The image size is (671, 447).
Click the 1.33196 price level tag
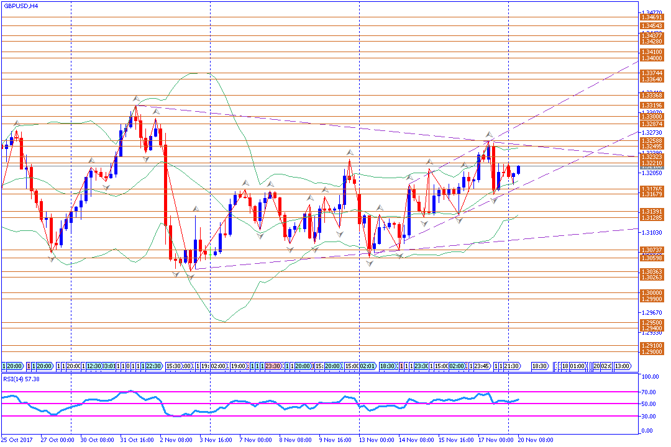(652, 105)
